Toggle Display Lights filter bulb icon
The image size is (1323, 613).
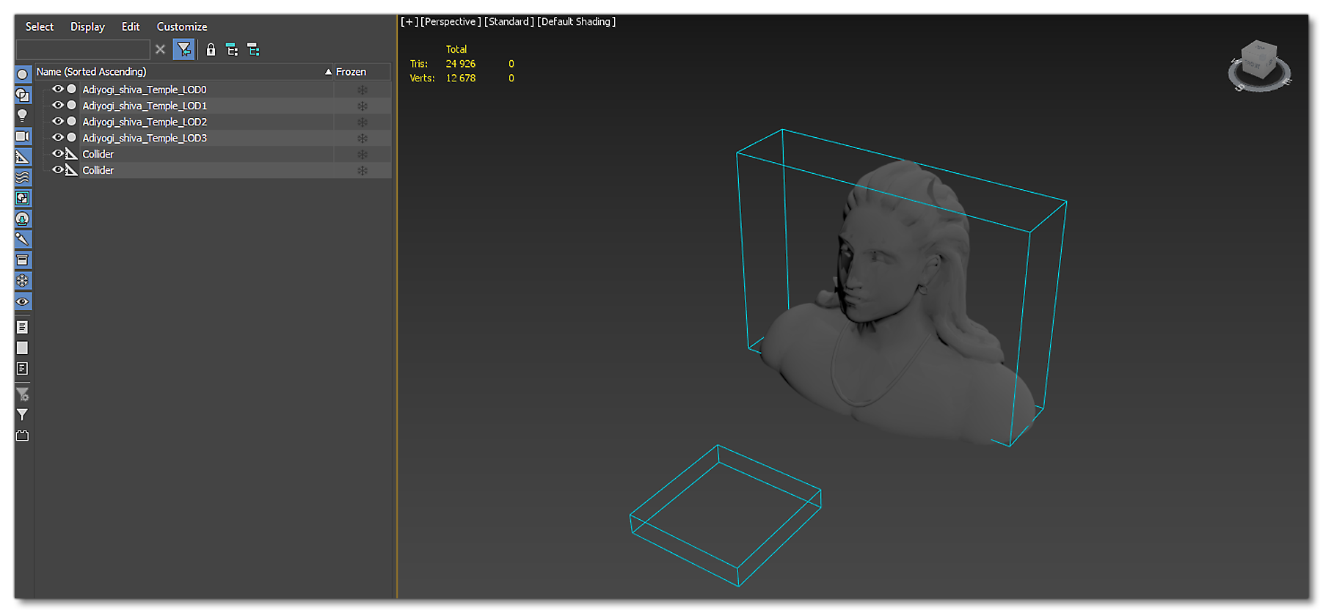pyautogui.click(x=23, y=115)
